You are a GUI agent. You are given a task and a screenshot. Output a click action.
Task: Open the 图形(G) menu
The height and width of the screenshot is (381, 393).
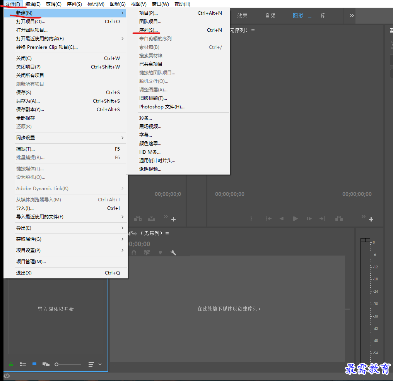click(x=118, y=4)
